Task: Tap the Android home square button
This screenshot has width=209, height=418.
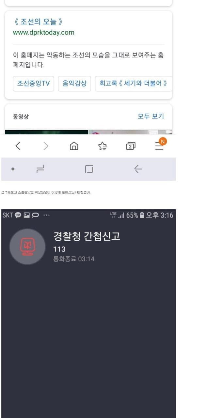Action: (89, 169)
